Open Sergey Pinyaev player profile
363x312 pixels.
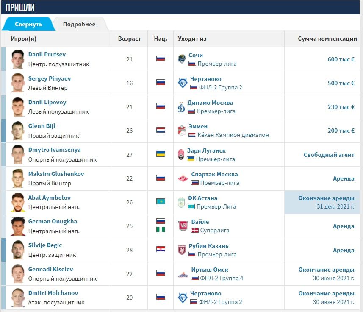click(x=50, y=78)
